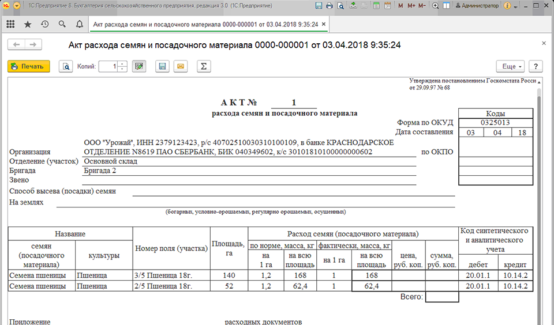Open print preview icon next to Печать

[x=66, y=66]
